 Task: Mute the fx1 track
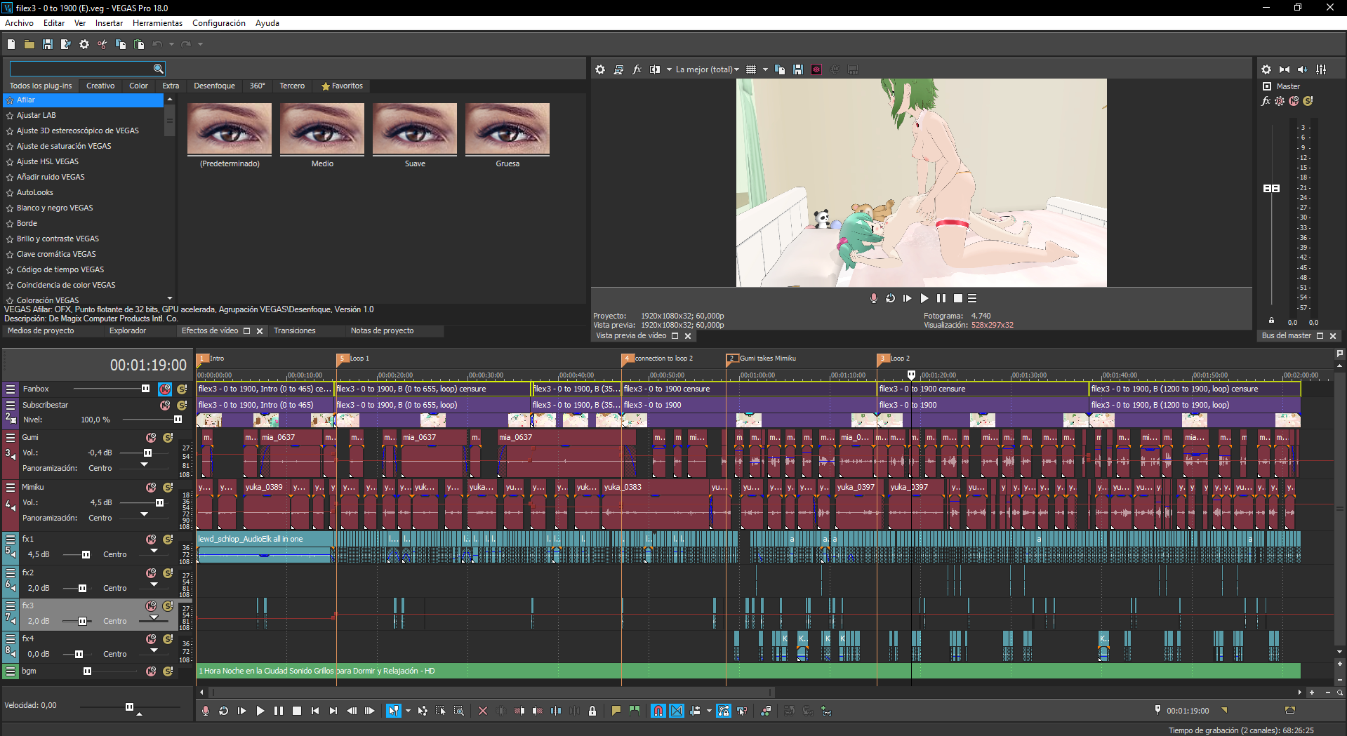click(x=151, y=540)
